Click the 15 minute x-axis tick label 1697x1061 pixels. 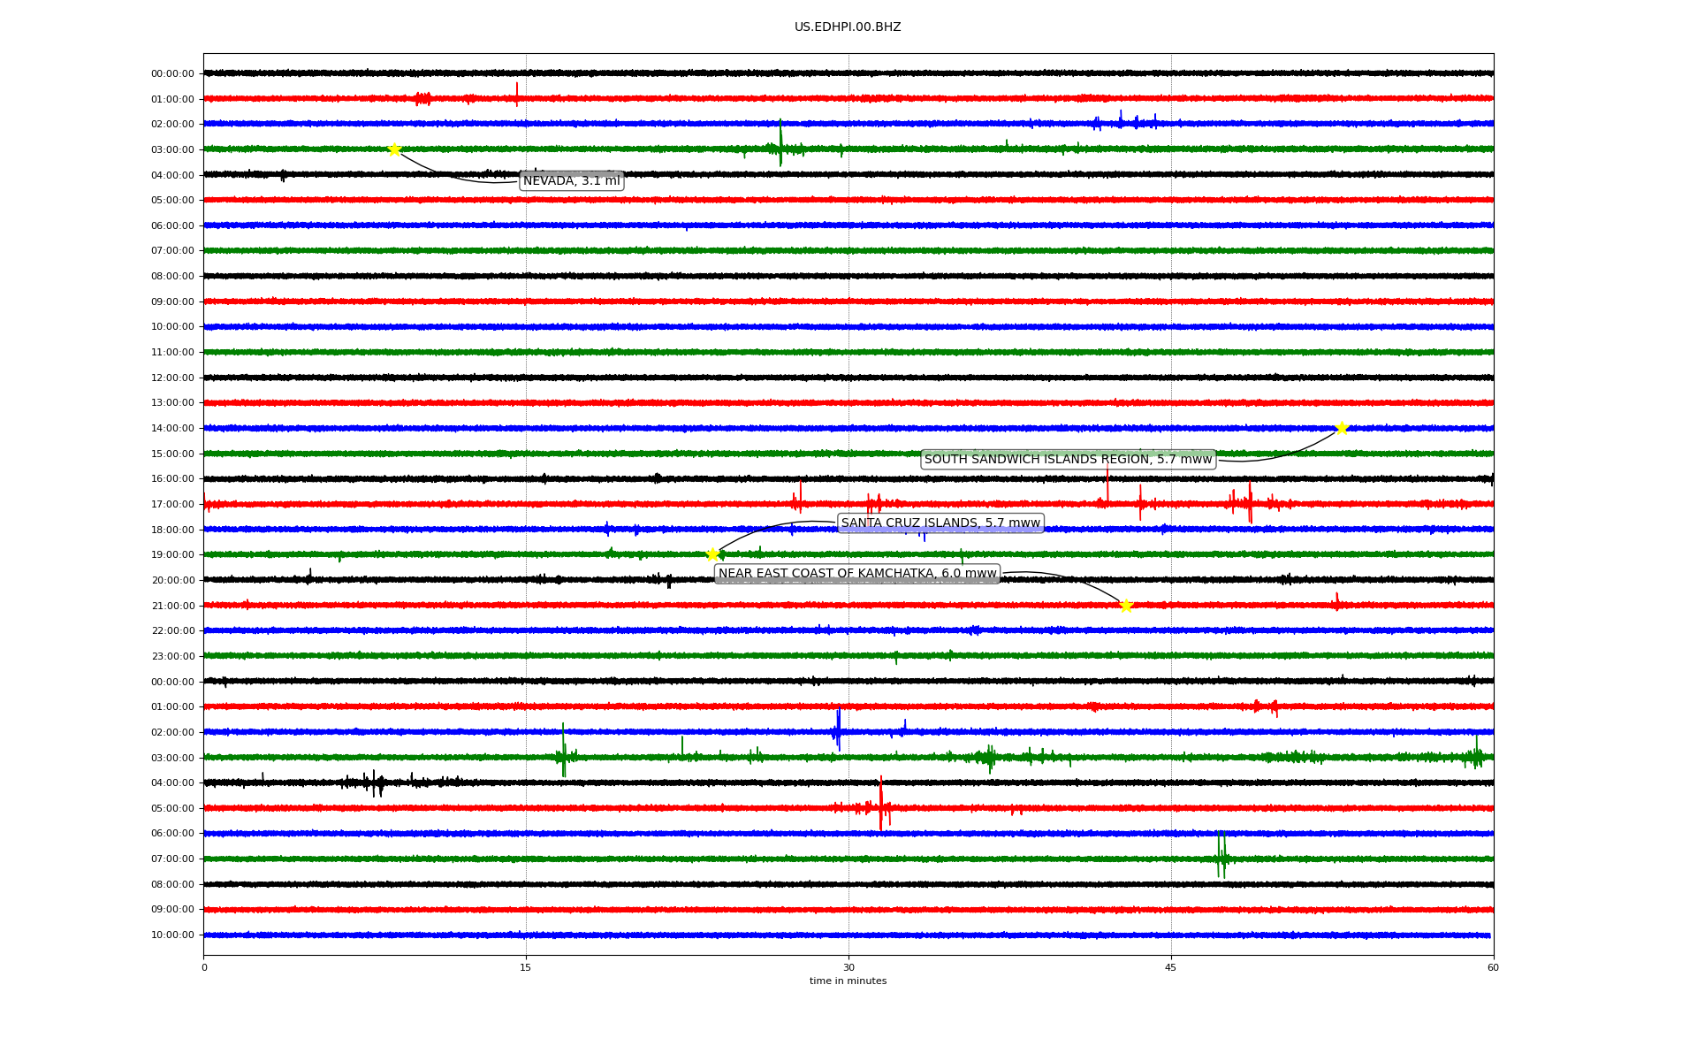point(526,967)
